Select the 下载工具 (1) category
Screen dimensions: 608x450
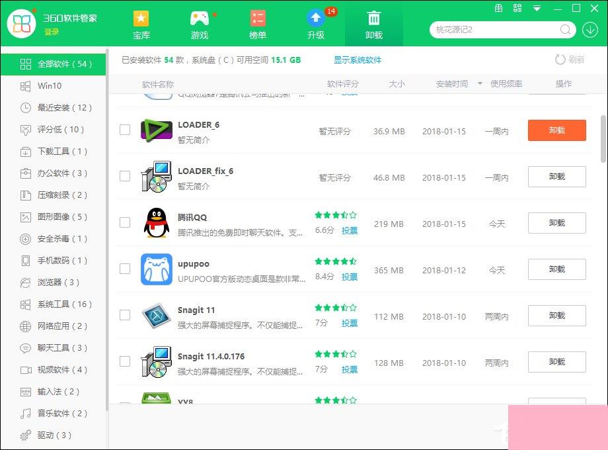(x=53, y=151)
